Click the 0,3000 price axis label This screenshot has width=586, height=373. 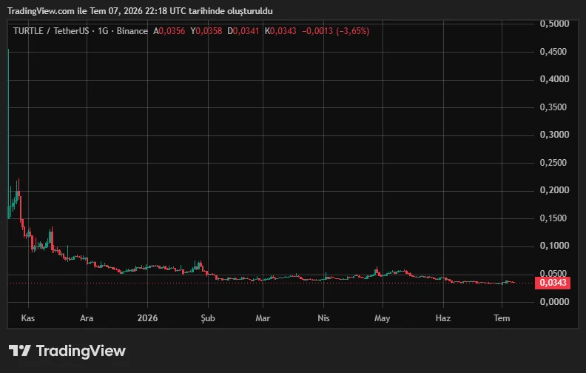pos(554,135)
